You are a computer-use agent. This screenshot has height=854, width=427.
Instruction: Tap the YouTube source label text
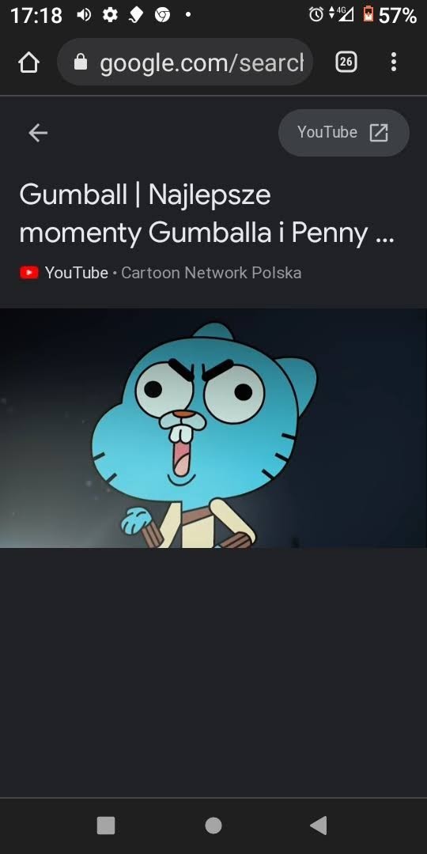76,272
